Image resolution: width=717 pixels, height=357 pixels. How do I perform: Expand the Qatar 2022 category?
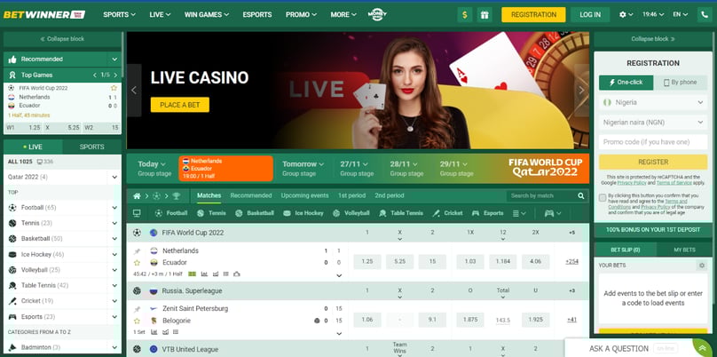[x=114, y=177]
